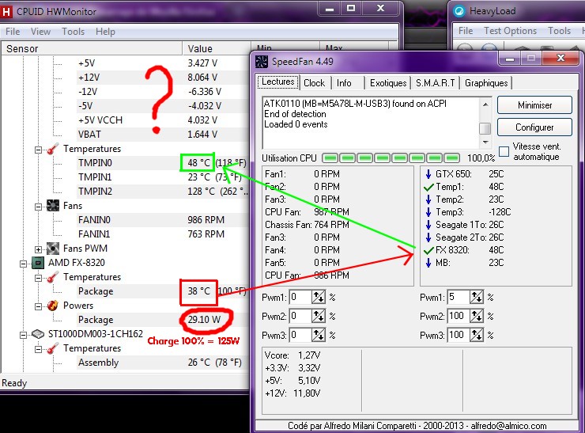Click right Pwm2 field showing 100

(459, 317)
